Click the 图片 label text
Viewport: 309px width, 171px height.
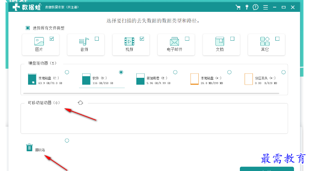coord(39,49)
